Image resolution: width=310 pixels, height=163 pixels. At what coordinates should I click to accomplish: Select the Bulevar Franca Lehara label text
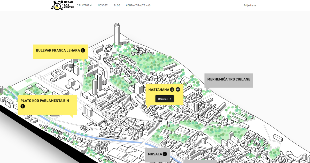click(x=58, y=50)
